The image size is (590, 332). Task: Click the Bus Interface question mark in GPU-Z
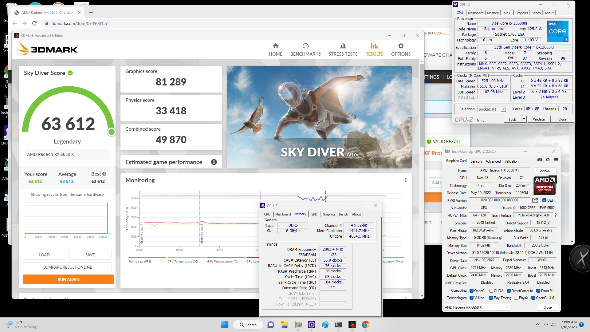tap(556, 215)
